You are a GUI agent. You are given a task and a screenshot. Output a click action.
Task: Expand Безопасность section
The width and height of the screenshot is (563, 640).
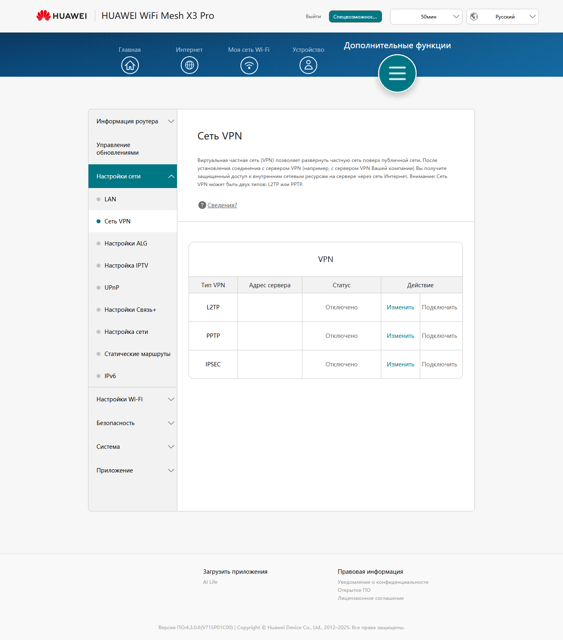point(133,423)
